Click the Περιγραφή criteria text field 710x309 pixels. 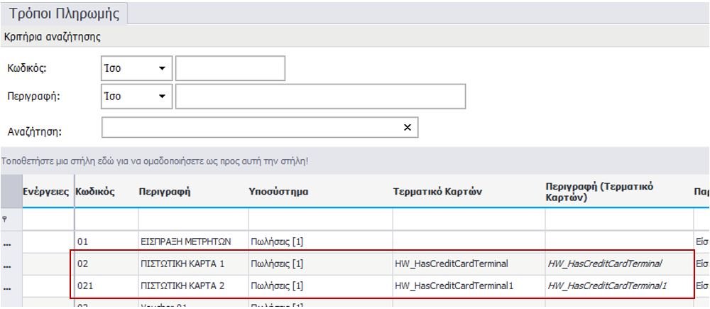pos(320,96)
